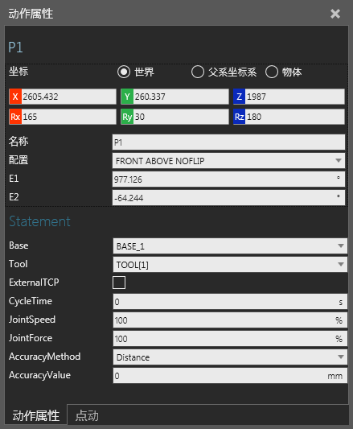Click the JointSpeed value field
Image resolution: width=353 pixels, height=429 pixels.
coord(230,320)
